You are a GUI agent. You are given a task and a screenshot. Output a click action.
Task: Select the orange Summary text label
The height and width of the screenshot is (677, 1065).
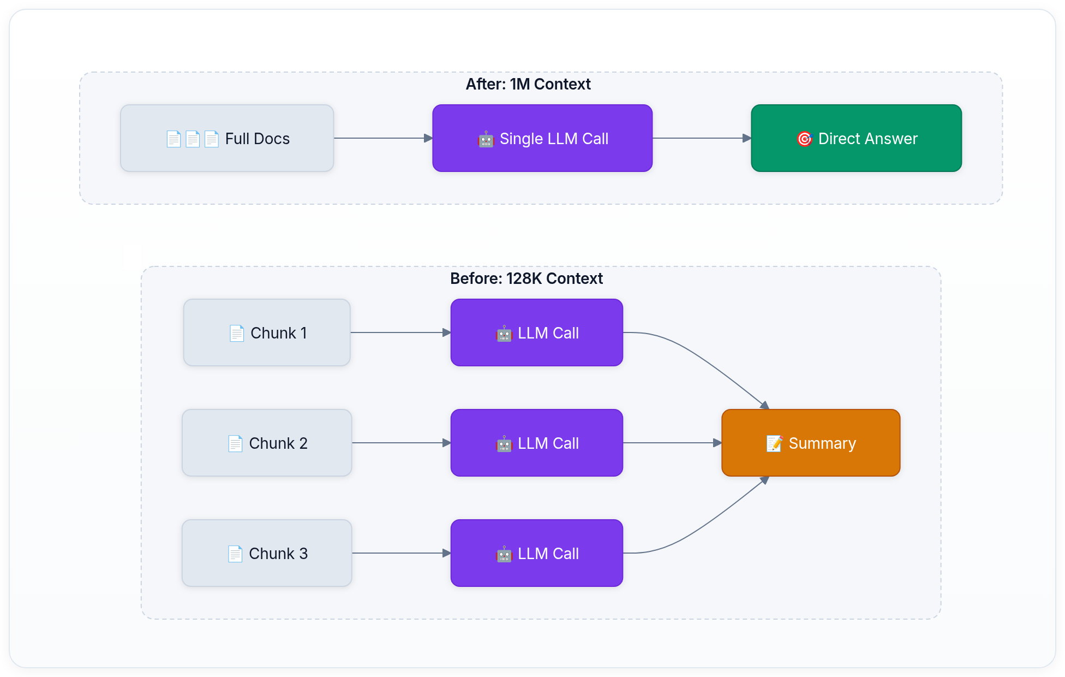822,443
